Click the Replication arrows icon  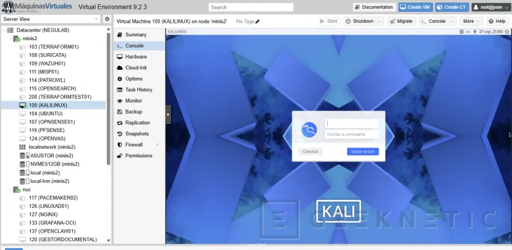coord(120,123)
